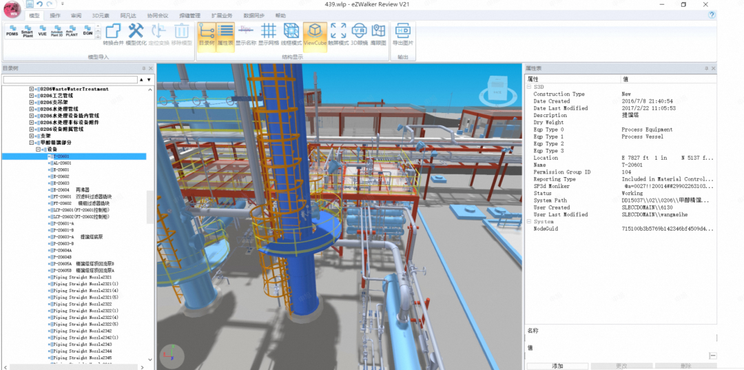This screenshot has width=744, height=370.
Task: Select AL-20601 in the tree
Action: (x=61, y=163)
